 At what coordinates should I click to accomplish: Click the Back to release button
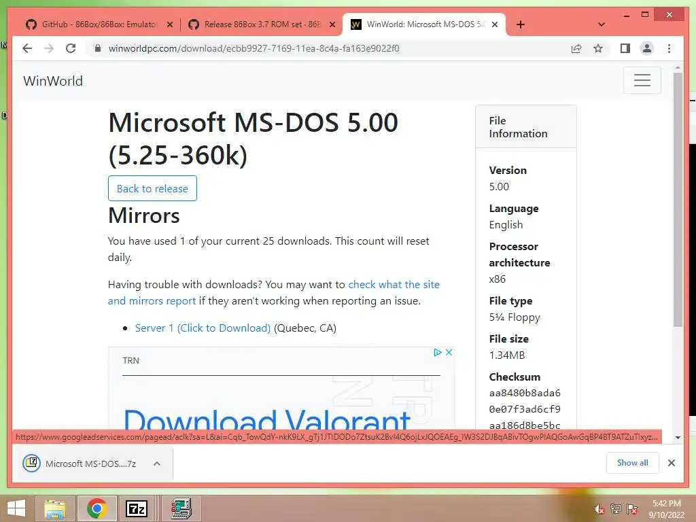click(x=152, y=188)
